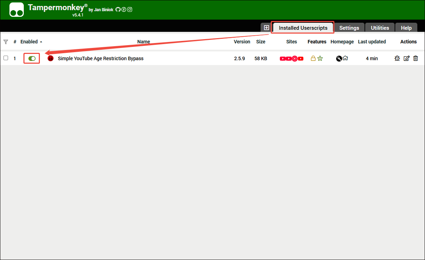Click the 'by Jan Biniok' author text
Image resolution: width=425 pixels, height=260 pixels.
click(x=101, y=10)
